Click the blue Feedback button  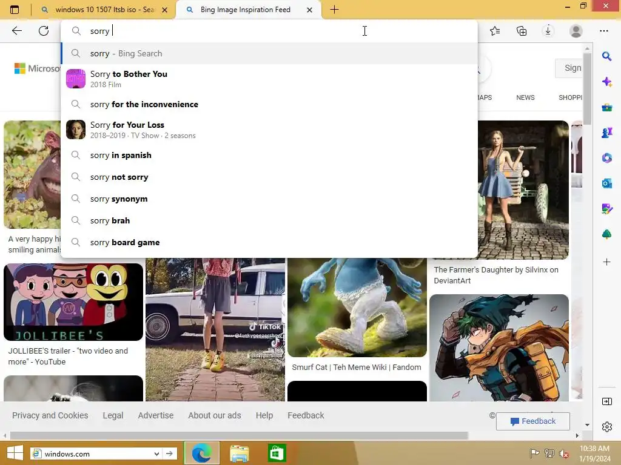point(532,421)
